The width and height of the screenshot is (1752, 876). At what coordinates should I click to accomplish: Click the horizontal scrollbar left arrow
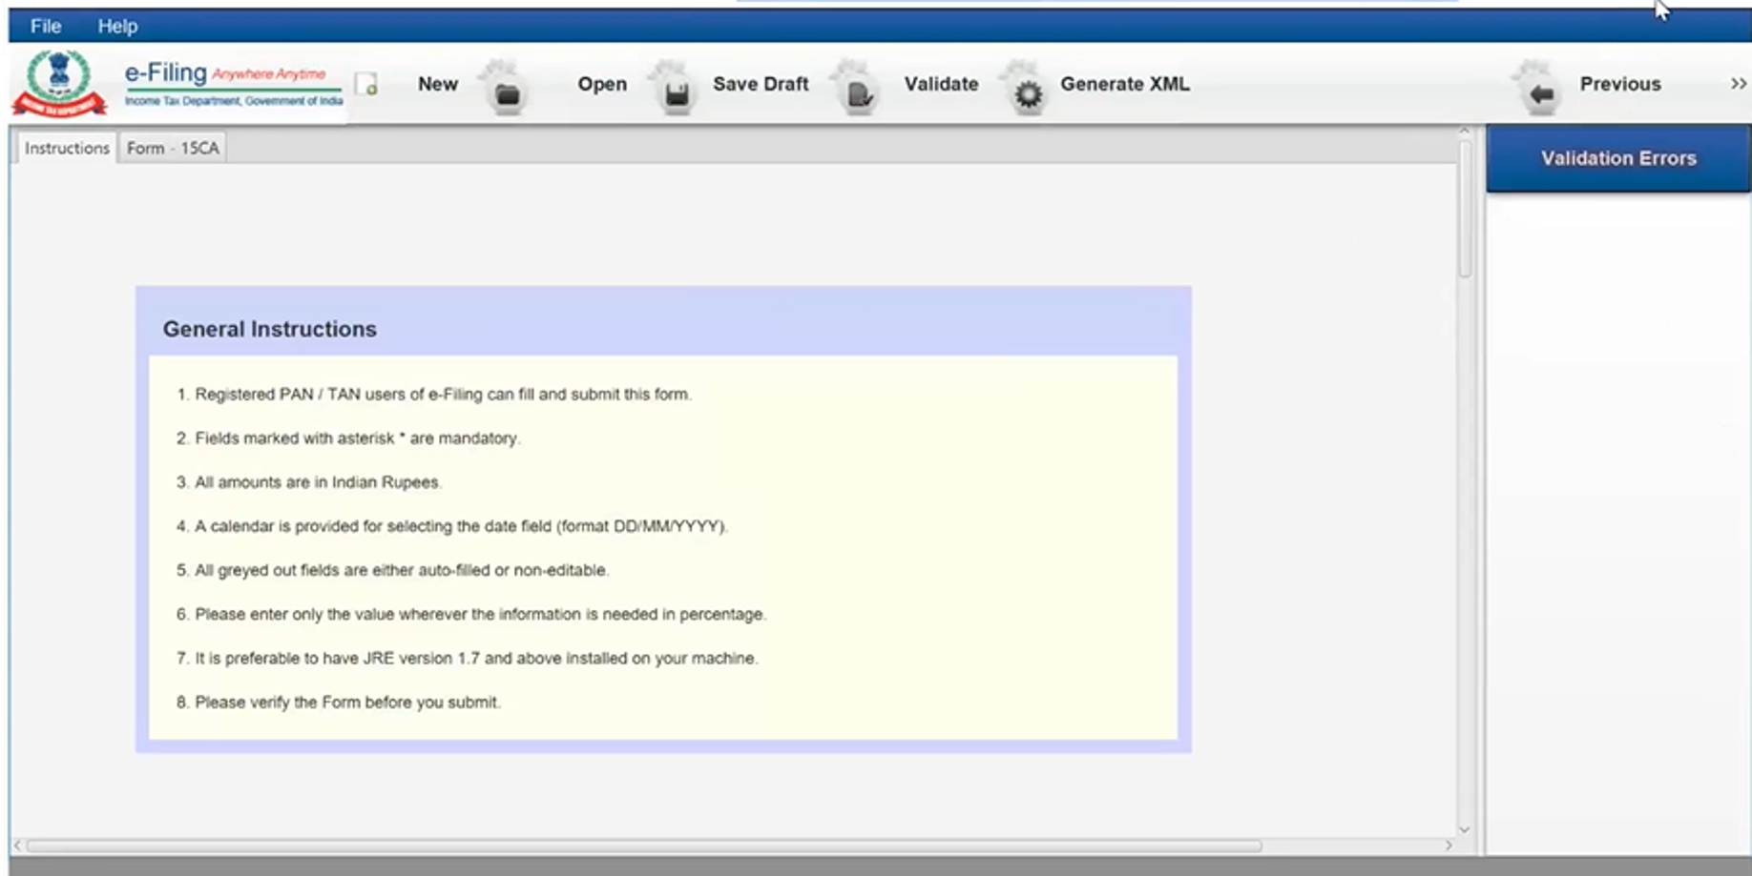coord(17,845)
